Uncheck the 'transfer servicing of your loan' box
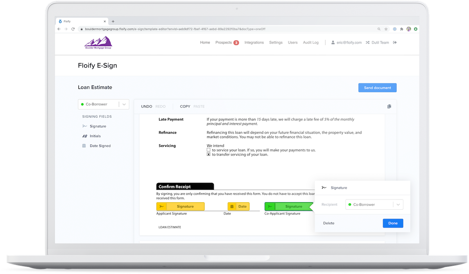The width and height of the screenshot is (469, 274). (208, 154)
